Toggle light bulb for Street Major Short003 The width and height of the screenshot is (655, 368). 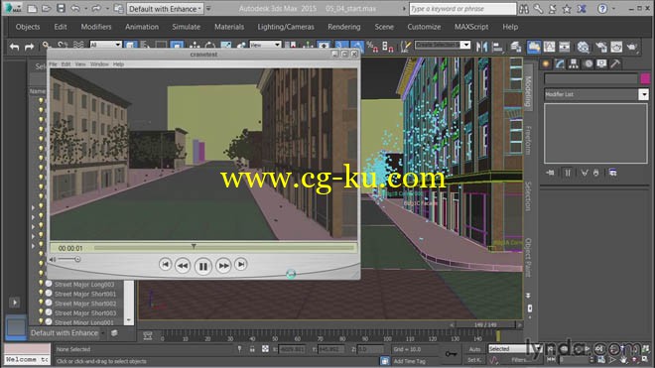tap(41, 312)
